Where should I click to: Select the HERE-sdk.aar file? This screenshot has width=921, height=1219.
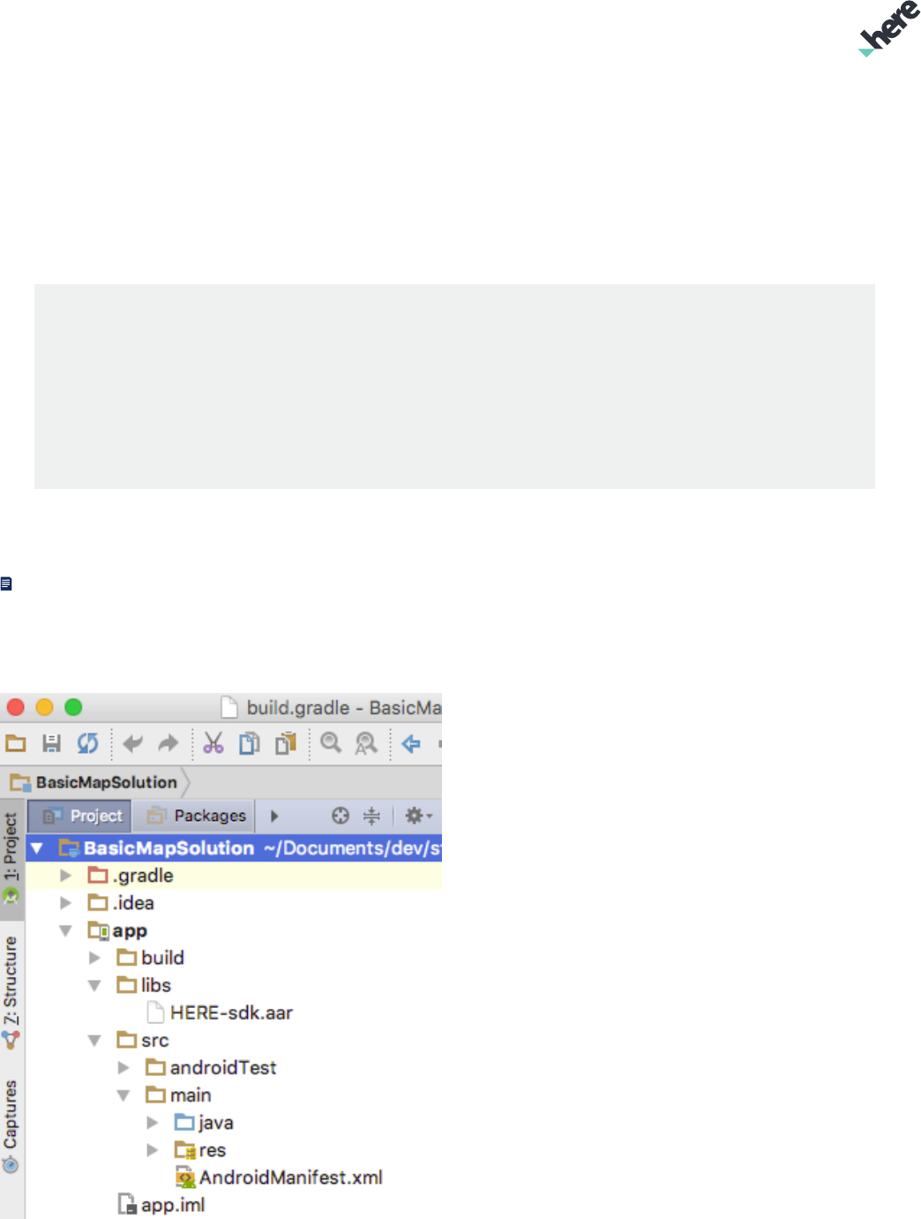click(220, 1012)
